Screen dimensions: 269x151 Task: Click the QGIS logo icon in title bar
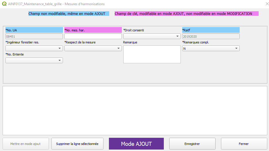[x=4, y=4]
